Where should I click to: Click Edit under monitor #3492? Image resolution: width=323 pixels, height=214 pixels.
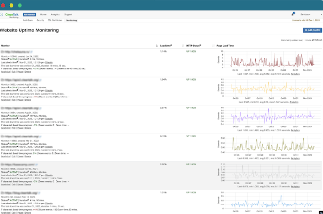click(14, 100)
